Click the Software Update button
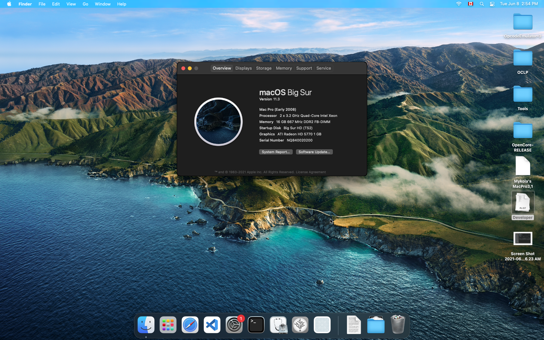 click(314, 152)
